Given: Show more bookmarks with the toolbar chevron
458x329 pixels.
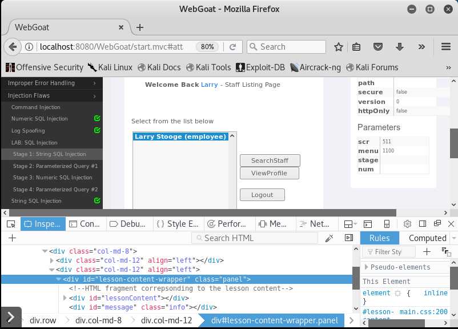Looking at the screenshot, I should (448, 67).
